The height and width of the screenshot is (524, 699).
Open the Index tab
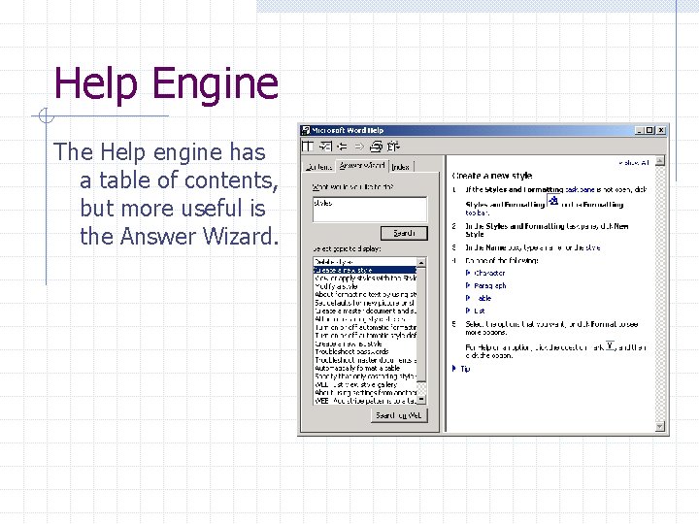coord(401,167)
